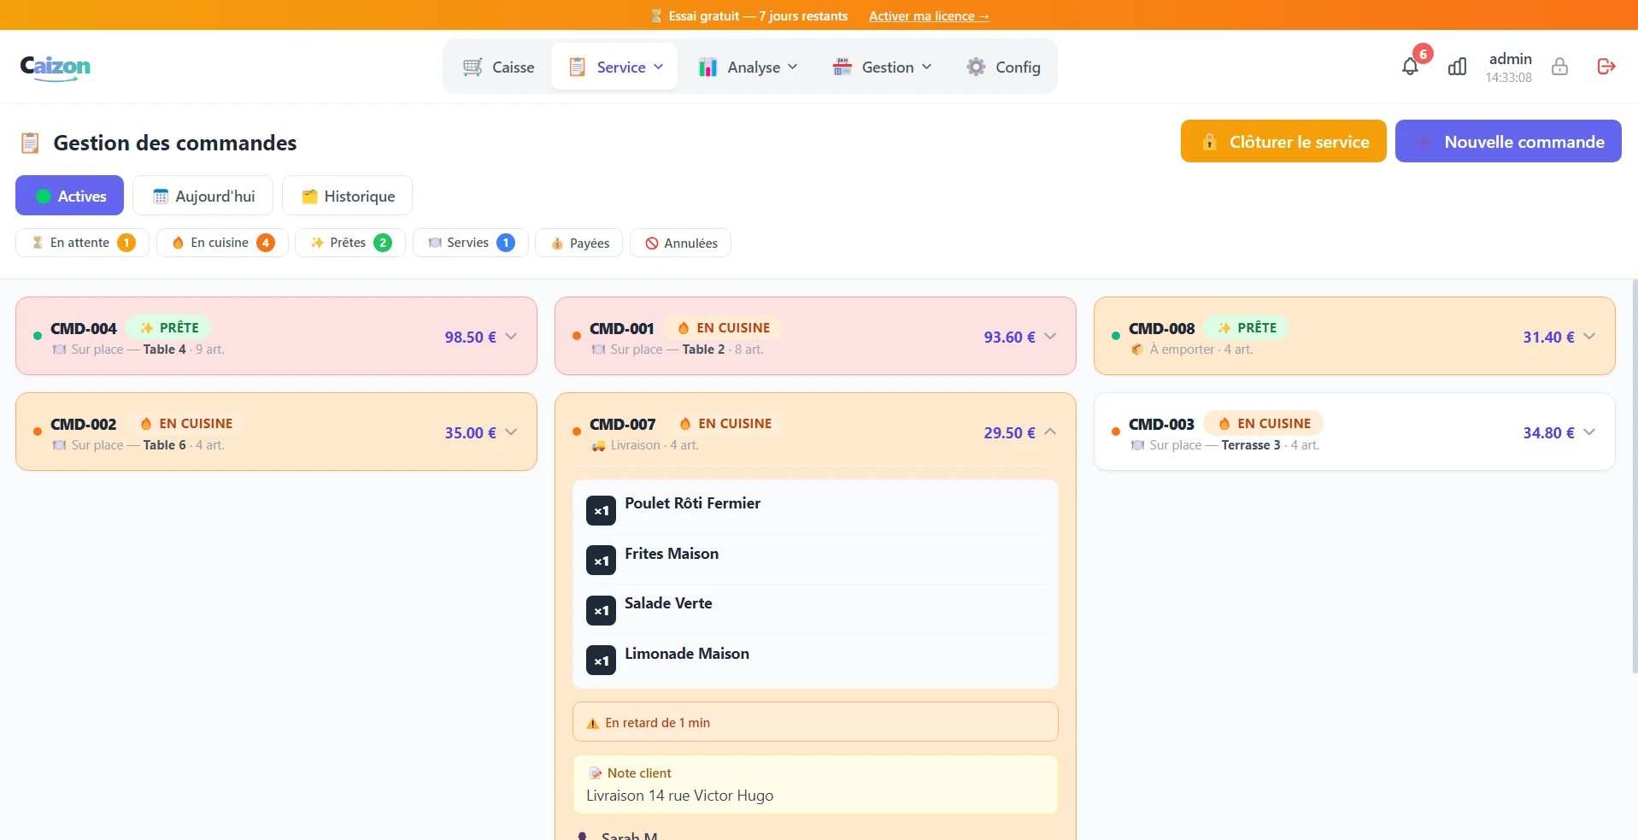
Task: Toggle the En cuisine filter chip
Action: 222,243
